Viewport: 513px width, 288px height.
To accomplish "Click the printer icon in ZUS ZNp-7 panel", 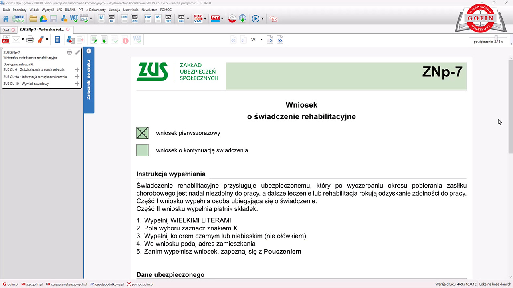I will click(x=69, y=52).
